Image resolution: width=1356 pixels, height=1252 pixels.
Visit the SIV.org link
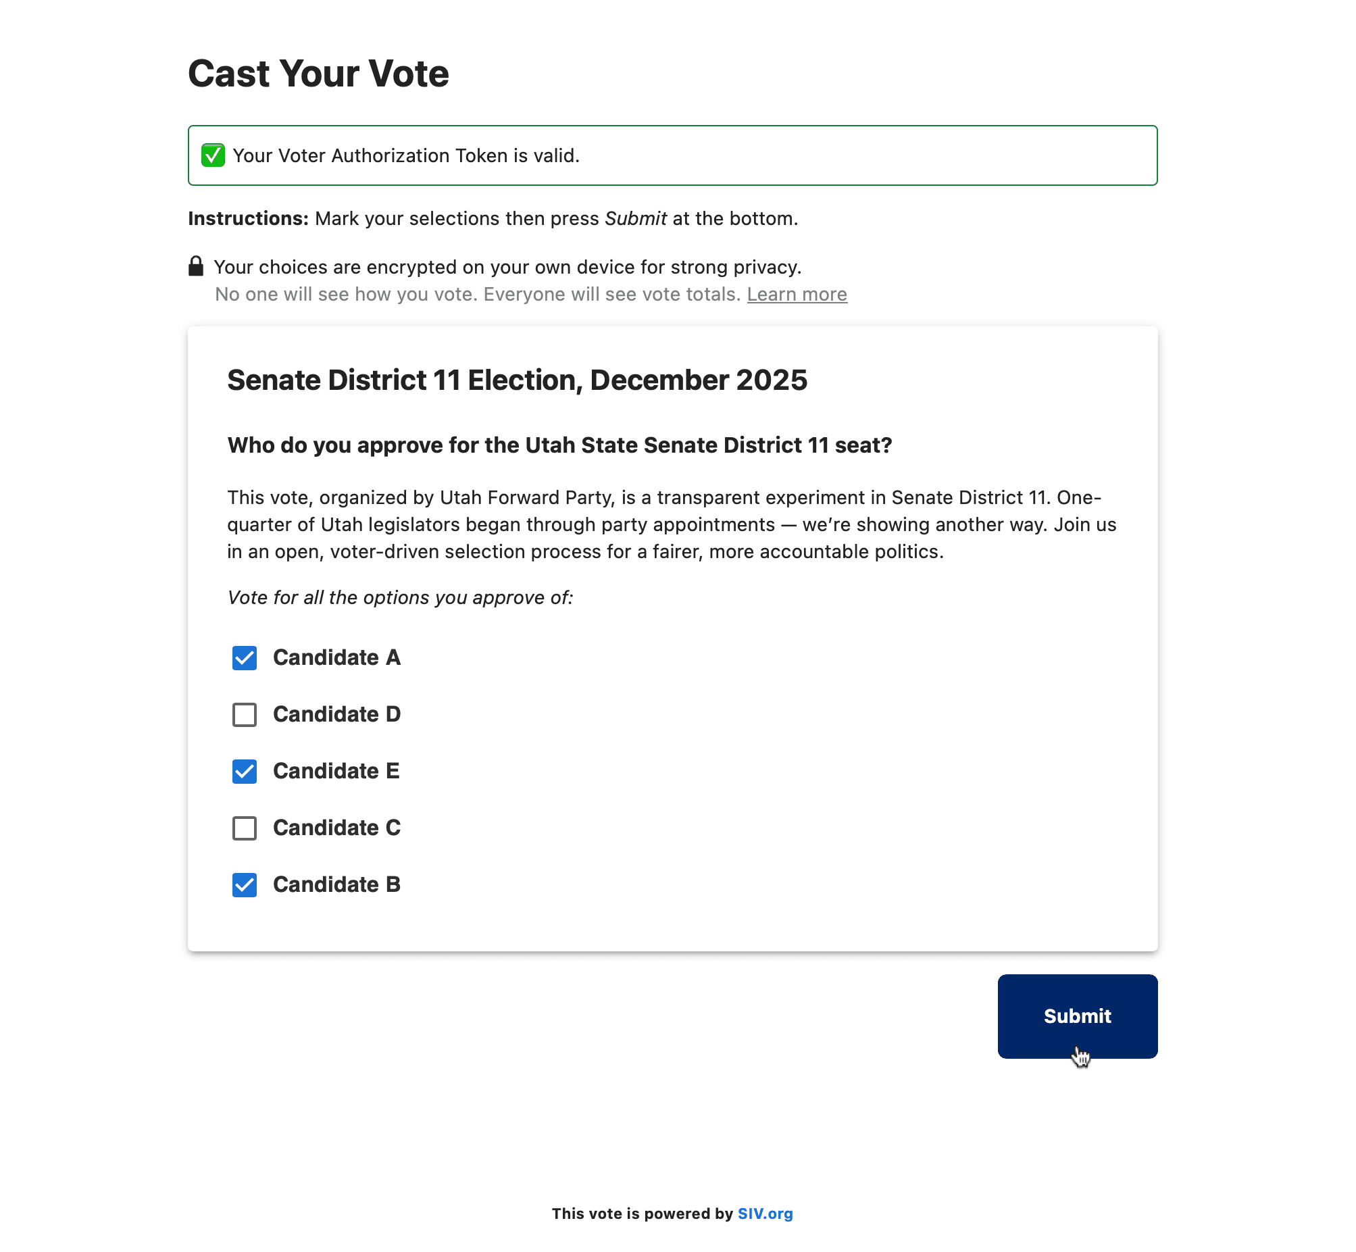pyautogui.click(x=766, y=1214)
